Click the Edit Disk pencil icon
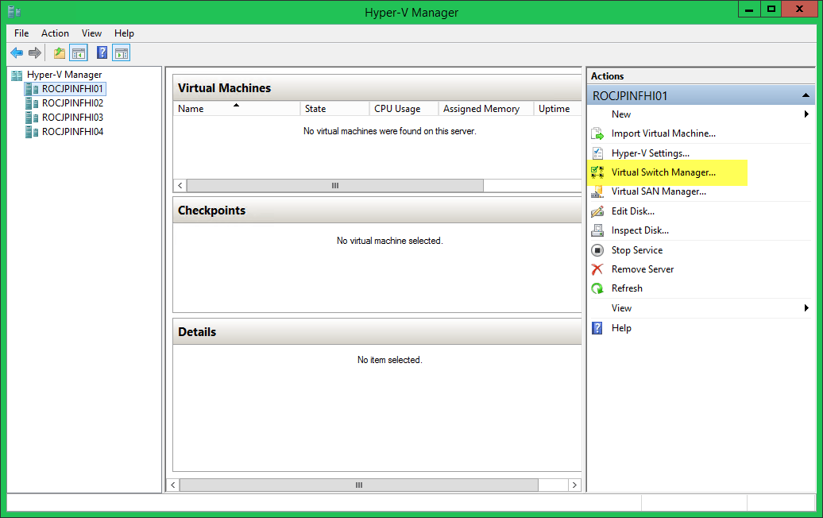The width and height of the screenshot is (823, 518). tap(597, 211)
